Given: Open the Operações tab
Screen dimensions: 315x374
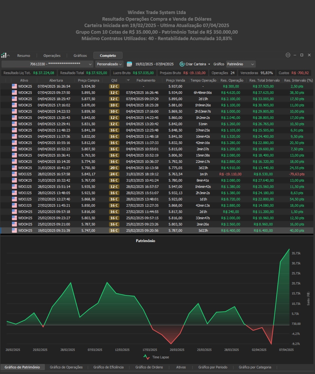Looking at the screenshot, I should pos(52,56).
